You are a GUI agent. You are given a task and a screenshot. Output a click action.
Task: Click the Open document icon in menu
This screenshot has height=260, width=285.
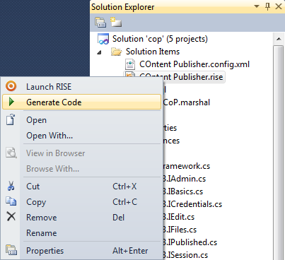[11, 119]
